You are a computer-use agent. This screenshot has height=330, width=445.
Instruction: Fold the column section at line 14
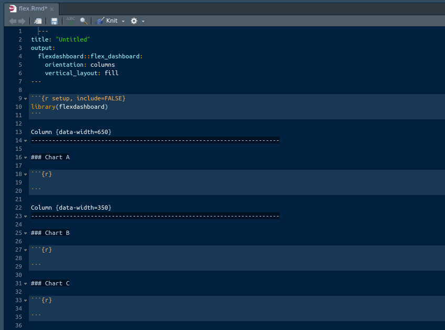click(x=25, y=141)
